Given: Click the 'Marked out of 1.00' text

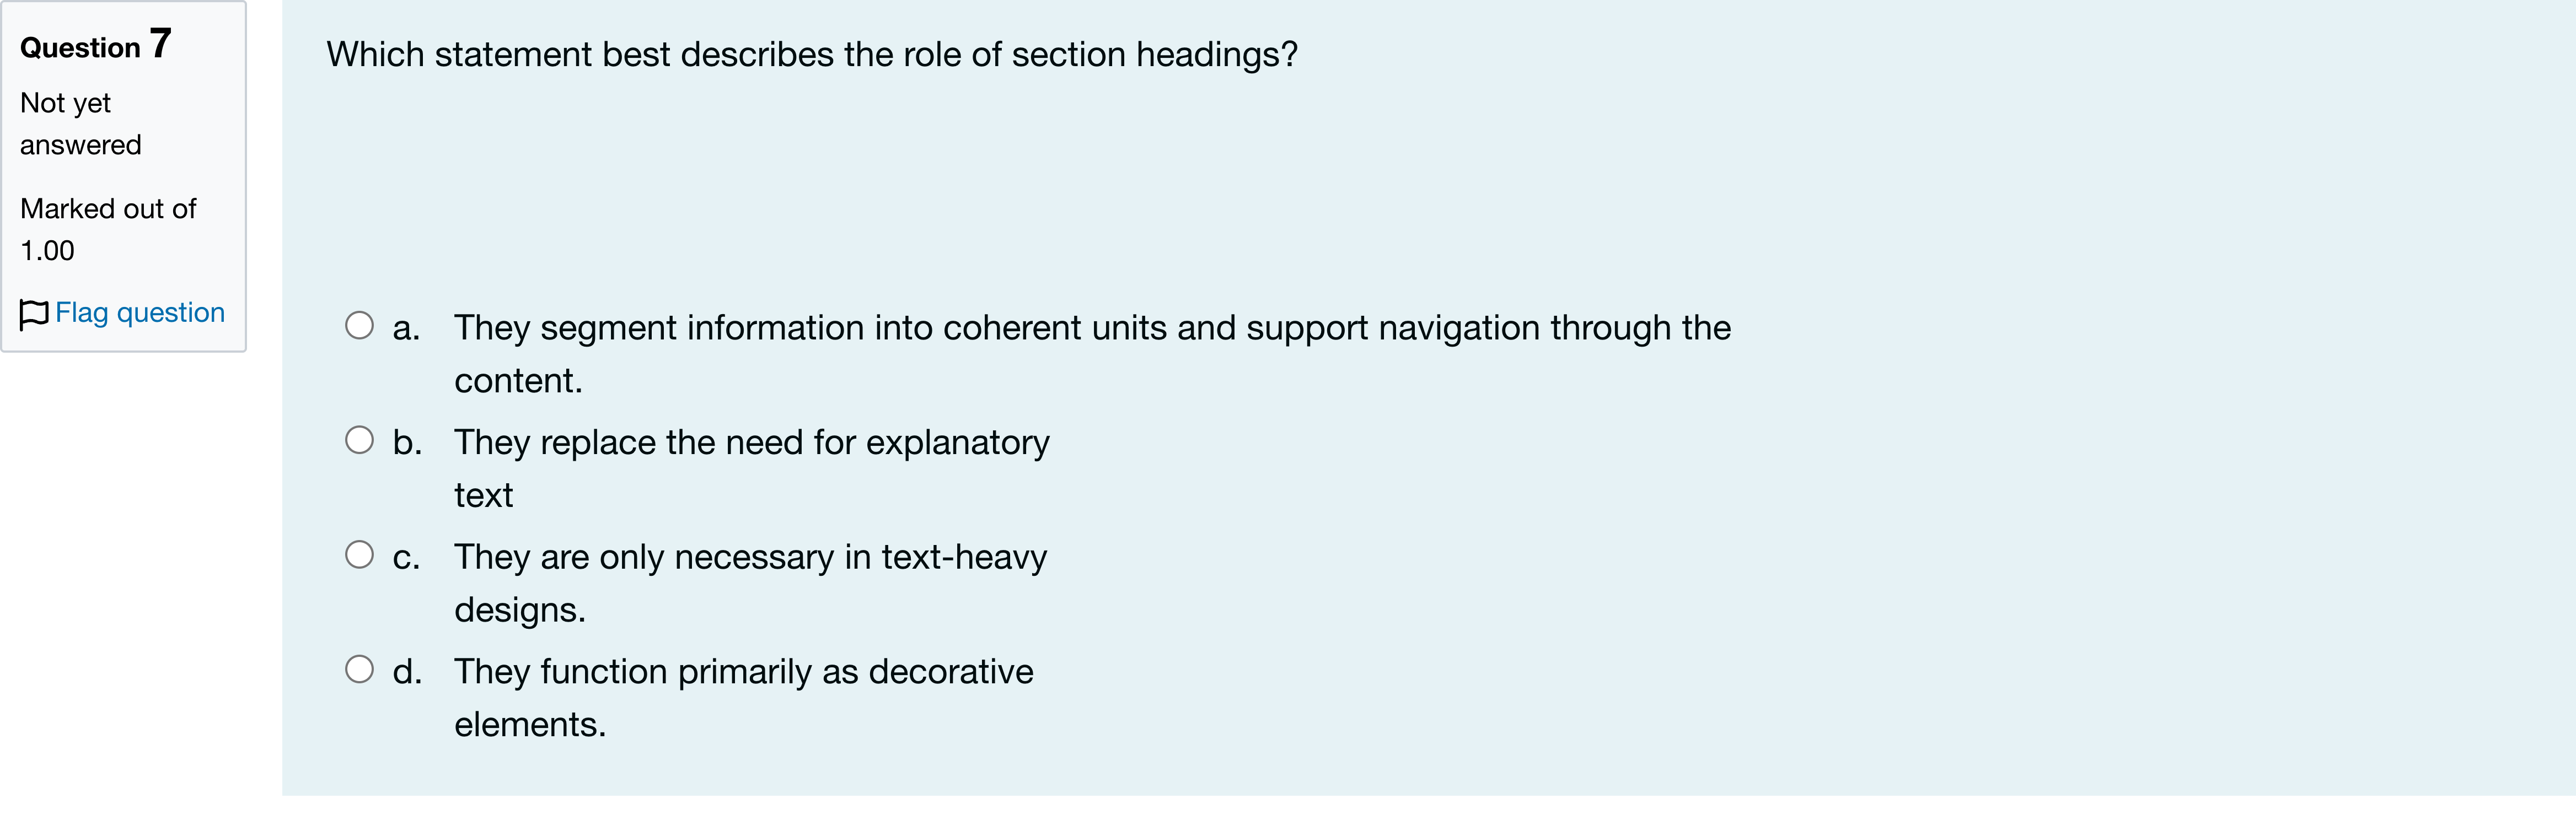Looking at the screenshot, I should point(108,229).
